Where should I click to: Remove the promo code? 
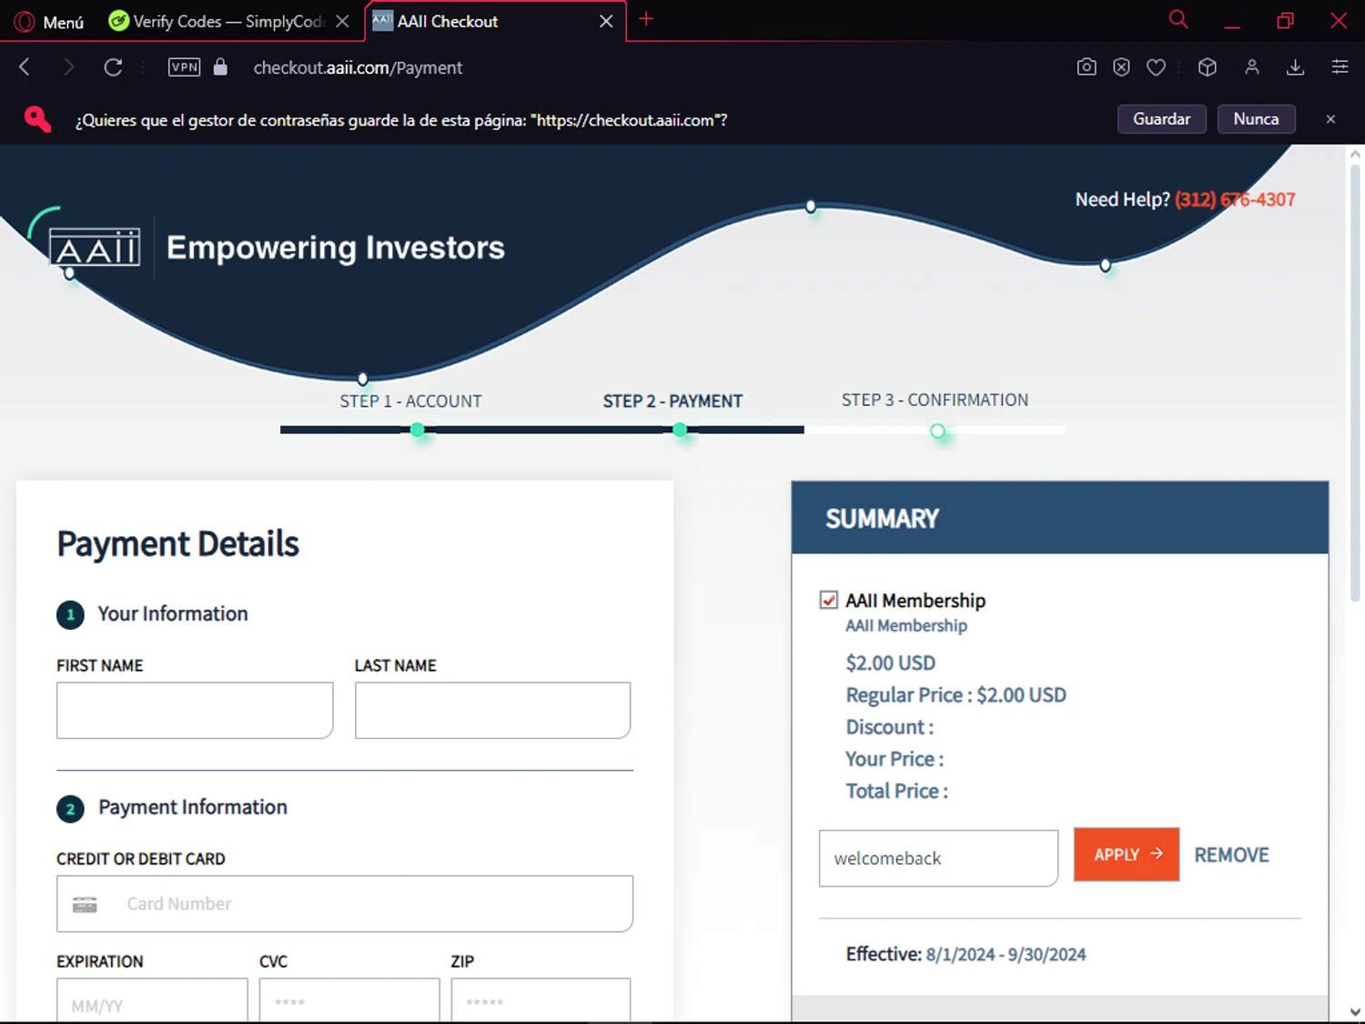click(x=1231, y=855)
